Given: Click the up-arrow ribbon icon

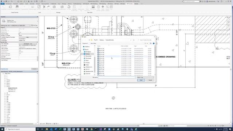Looking at the screenshot, I should (x=103, y=7).
